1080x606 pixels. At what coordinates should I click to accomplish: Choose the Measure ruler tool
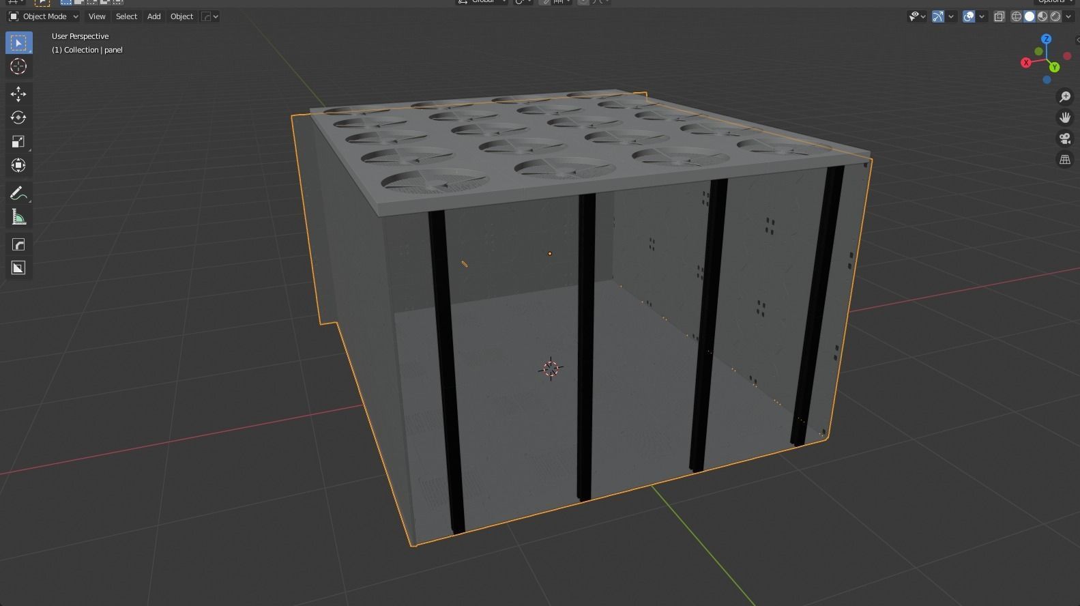[x=18, y=217]
